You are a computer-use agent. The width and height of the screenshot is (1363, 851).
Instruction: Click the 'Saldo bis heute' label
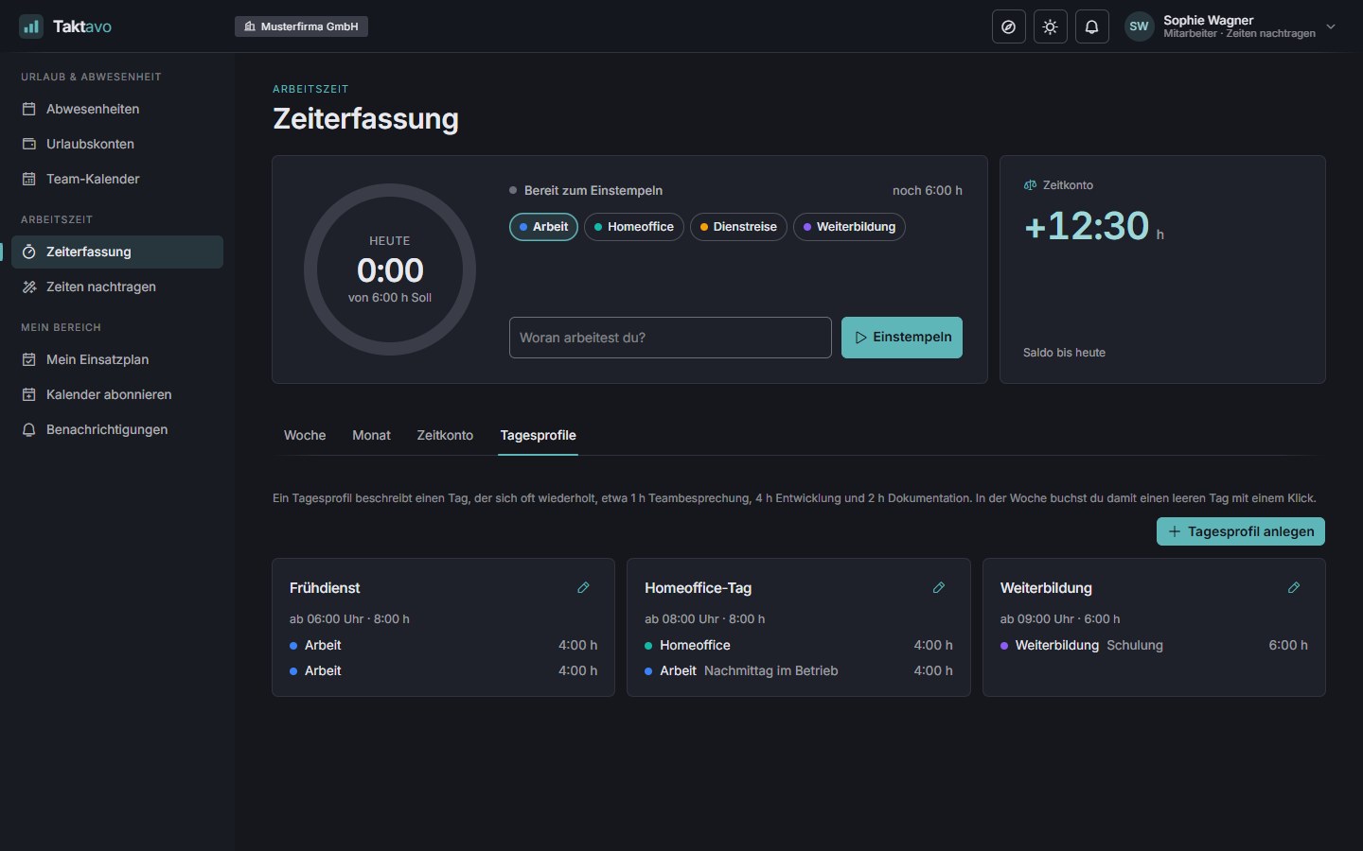[x=1064, y=353]
